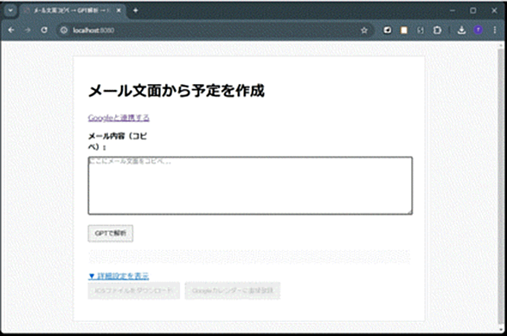Click the メール内容（コピペ） label
Image resolution: width=507 pixels, height=336 pixels.
118,141
